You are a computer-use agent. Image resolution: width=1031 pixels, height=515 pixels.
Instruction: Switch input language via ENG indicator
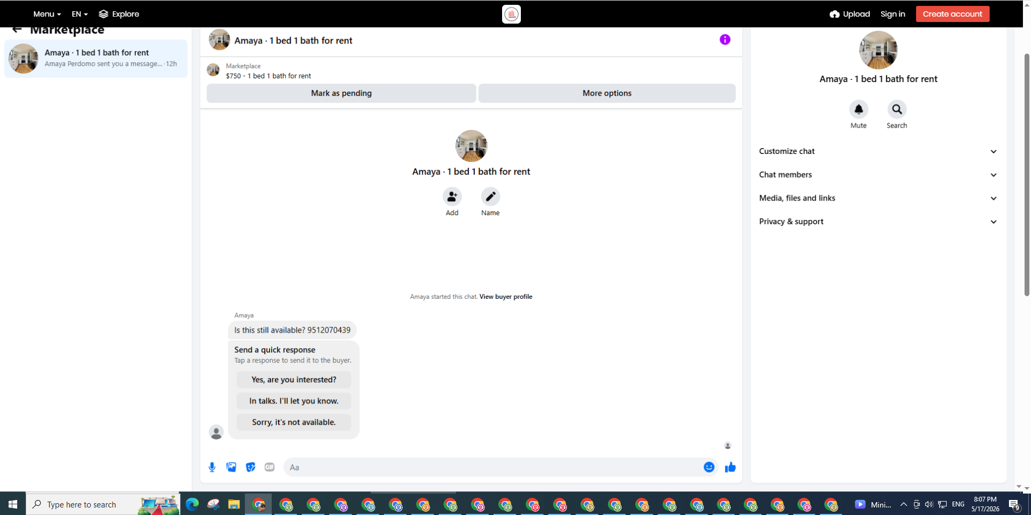click(958, 504)
